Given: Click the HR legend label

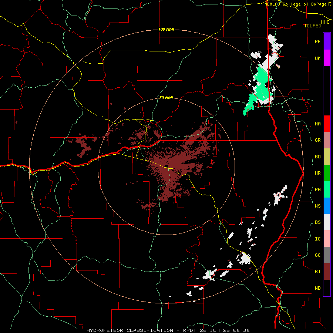Looking at the screenshot, I should tap(317, 173).
